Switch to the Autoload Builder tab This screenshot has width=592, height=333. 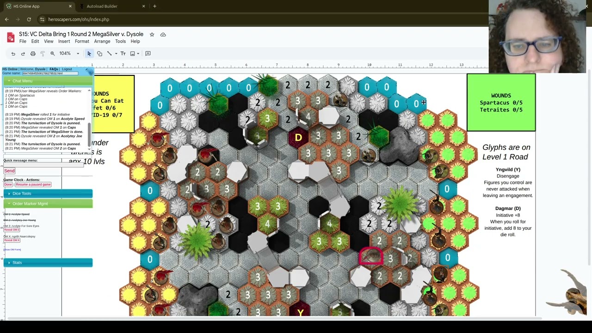click(111, 6)
